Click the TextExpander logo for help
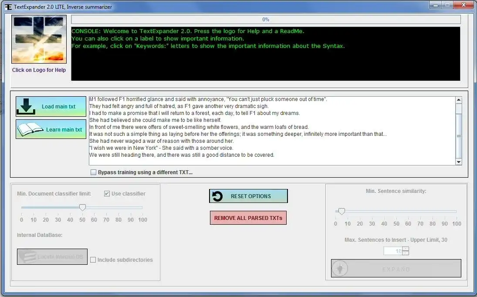The height and width of the screenshot is (297, 477). tap(39, 39)
